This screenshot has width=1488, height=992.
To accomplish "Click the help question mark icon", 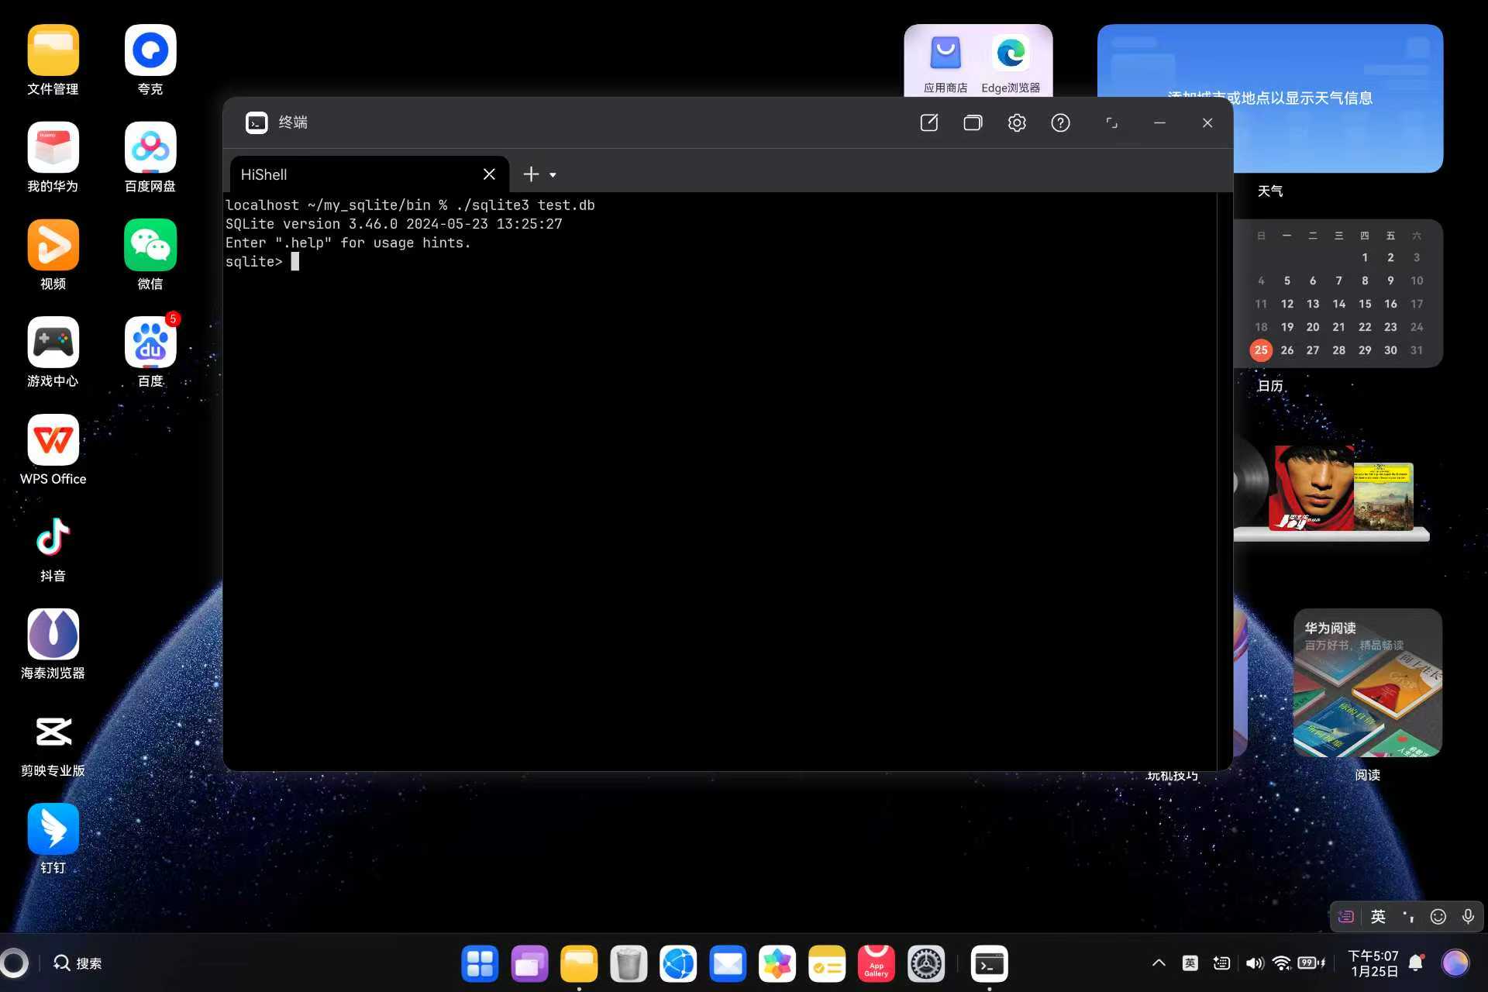I will (1060, 122).
